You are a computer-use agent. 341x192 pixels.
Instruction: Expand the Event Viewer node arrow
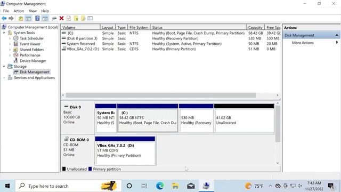(10, 44)
